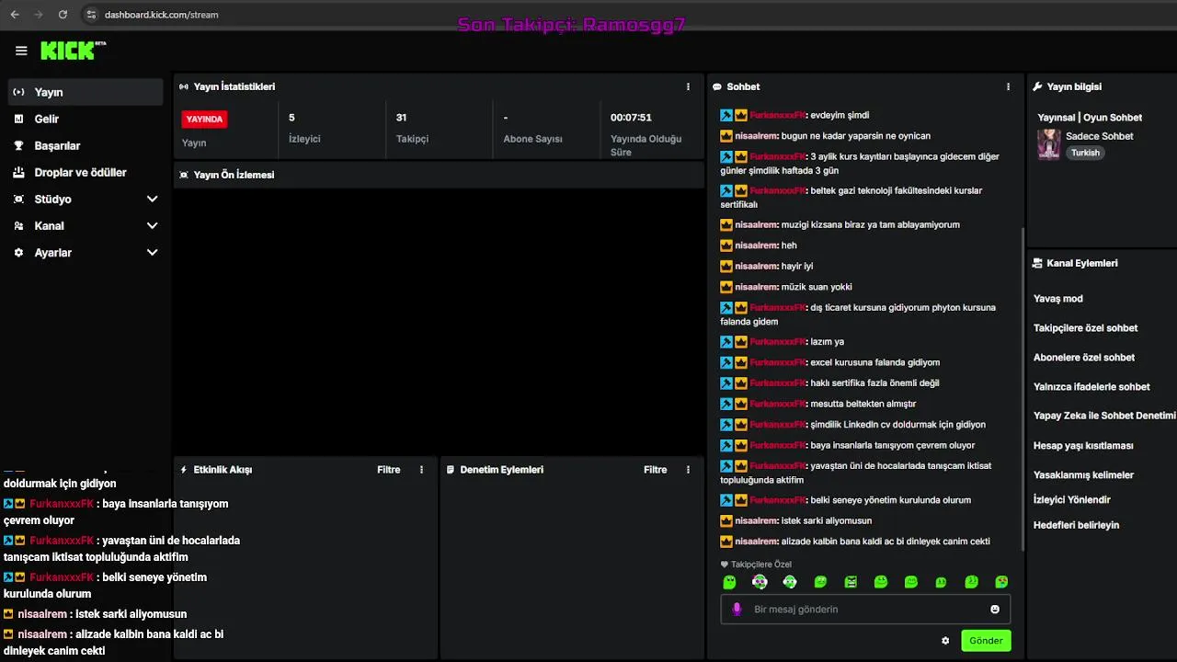The width and height of the screenshot is (1177, 662).
Task: Open Sohbet panel three-dot menu
Action: pyautogui.click(x=1008, y=86)
